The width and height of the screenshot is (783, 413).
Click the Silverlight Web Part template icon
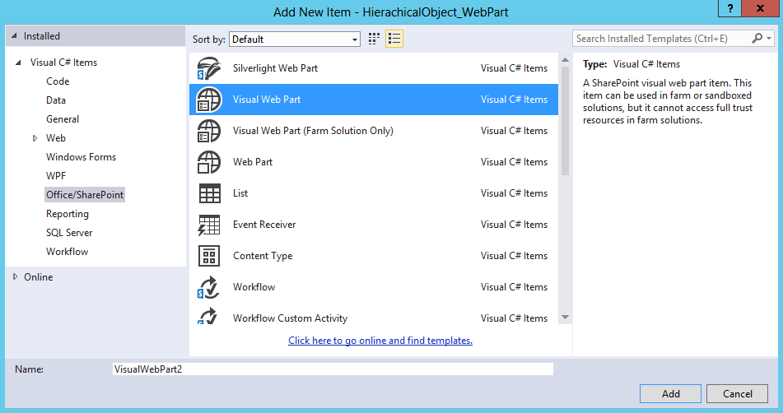coord(209,68)
